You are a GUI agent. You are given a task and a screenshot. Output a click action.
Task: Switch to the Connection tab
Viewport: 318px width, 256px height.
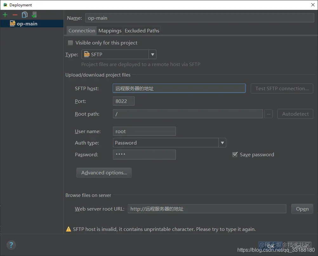[x=82, y=31]
